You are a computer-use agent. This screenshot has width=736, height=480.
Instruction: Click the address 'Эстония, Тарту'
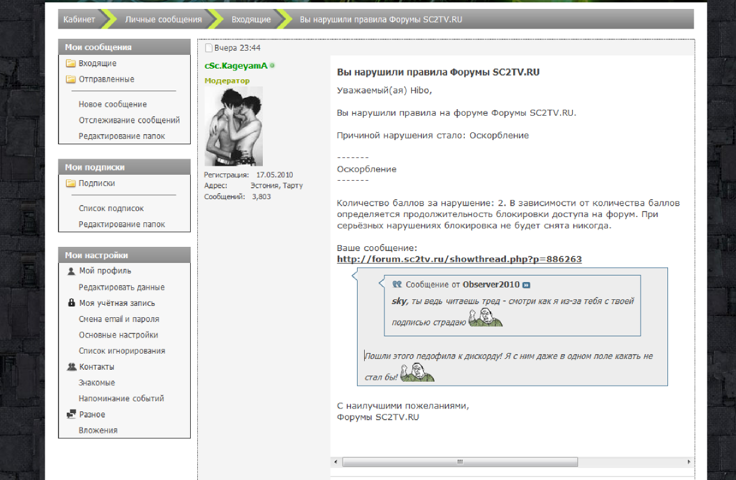click(277, 186)
